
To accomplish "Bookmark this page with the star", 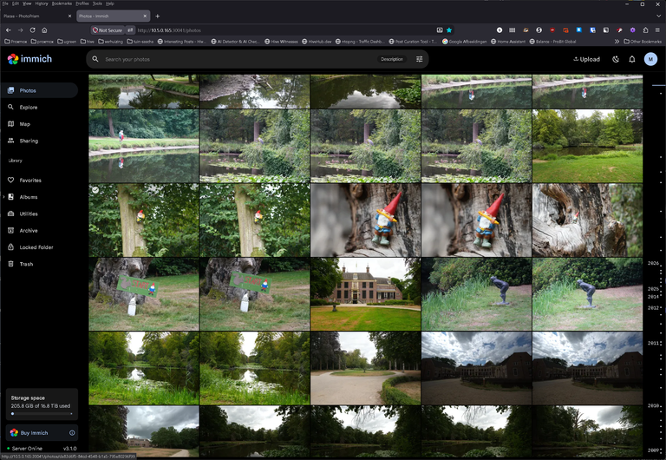I will [x=449, y=30].
